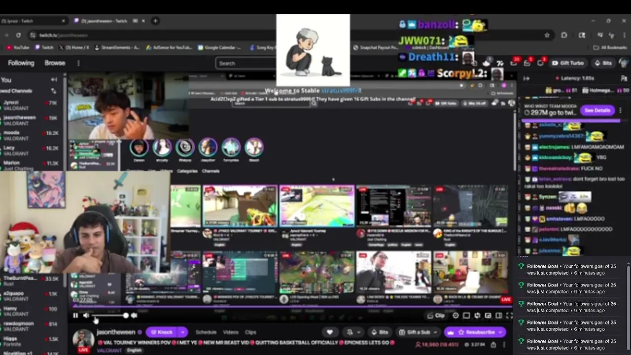Click the Resubscribe button
The image size is (631, 355).
(x=475, y=332)
